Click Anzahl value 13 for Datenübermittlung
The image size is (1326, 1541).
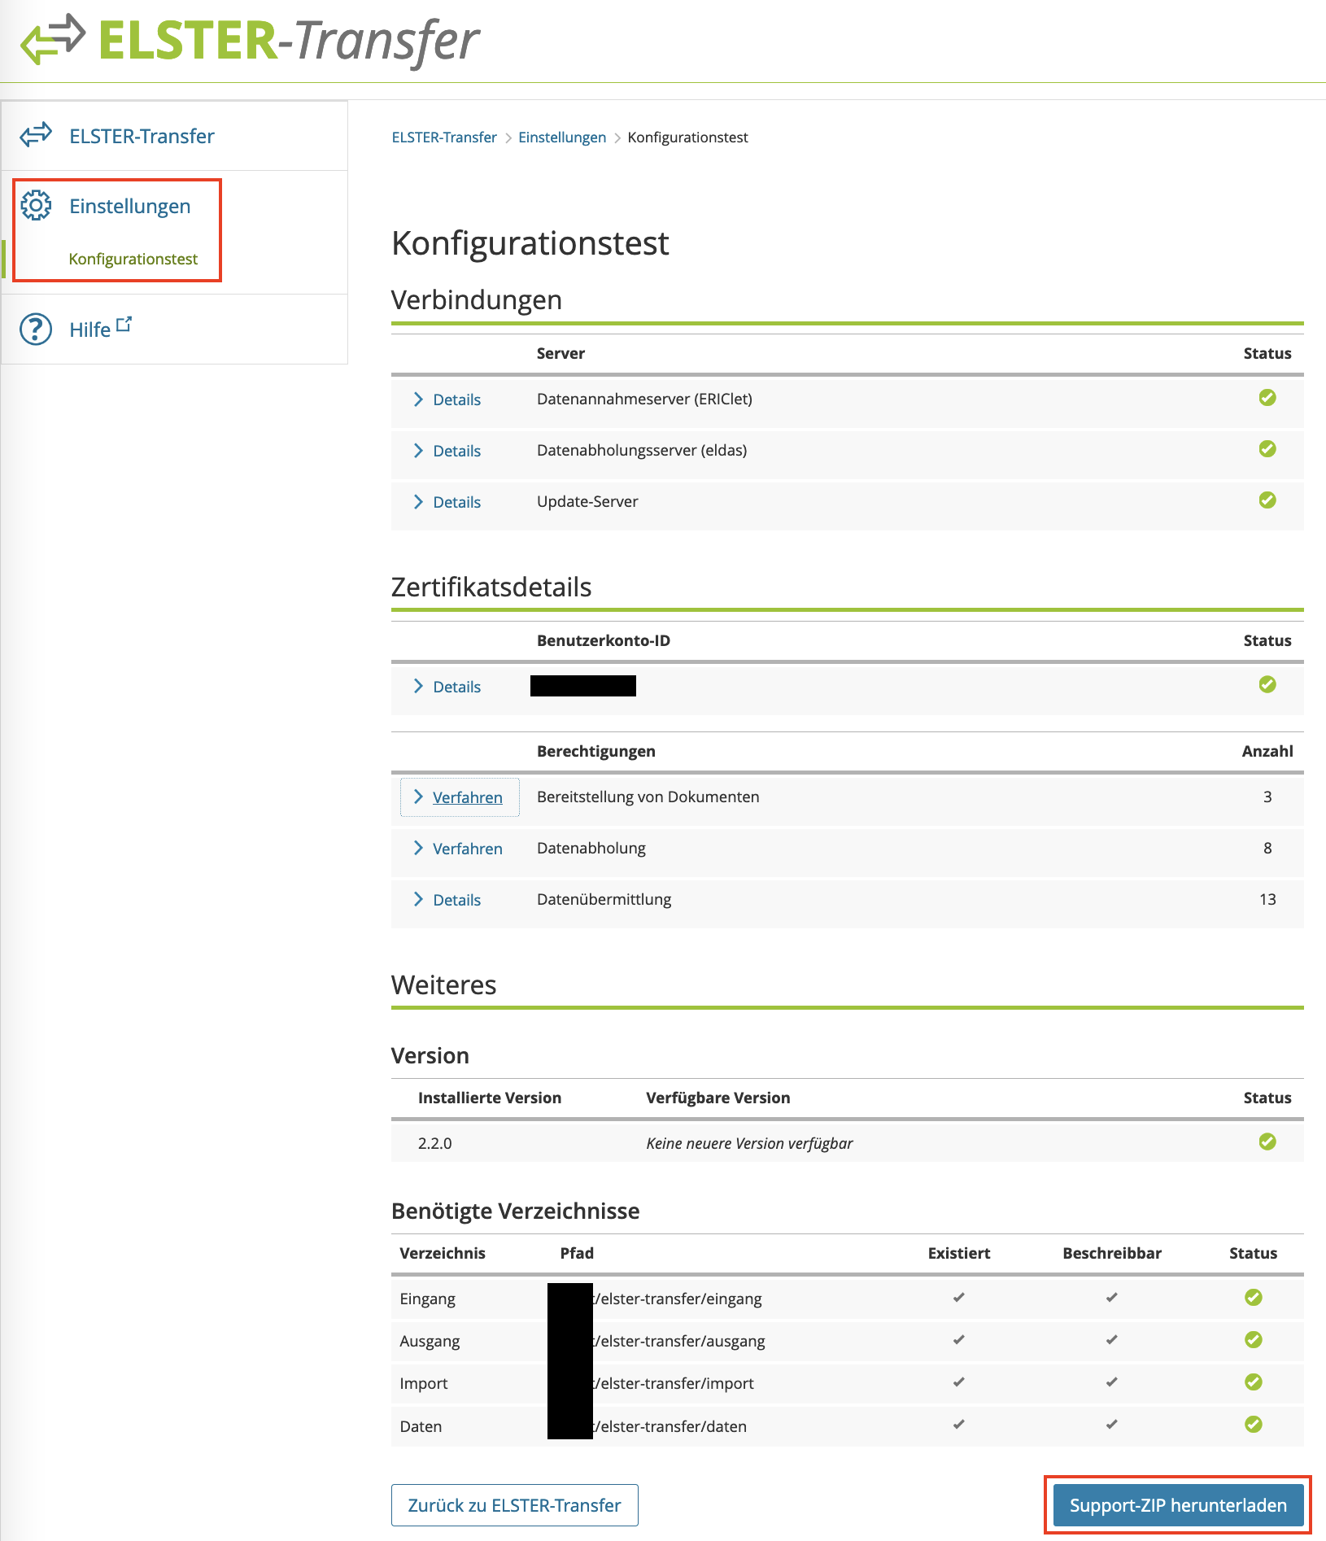click(1267, 899)
